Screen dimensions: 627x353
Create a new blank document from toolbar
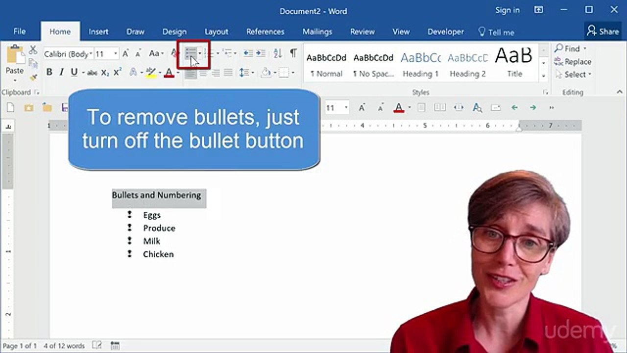[10, 107]
